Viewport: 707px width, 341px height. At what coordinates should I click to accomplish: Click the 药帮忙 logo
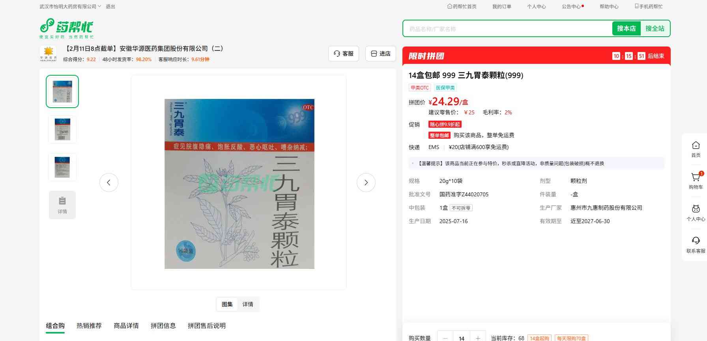[x=66, y=28]
